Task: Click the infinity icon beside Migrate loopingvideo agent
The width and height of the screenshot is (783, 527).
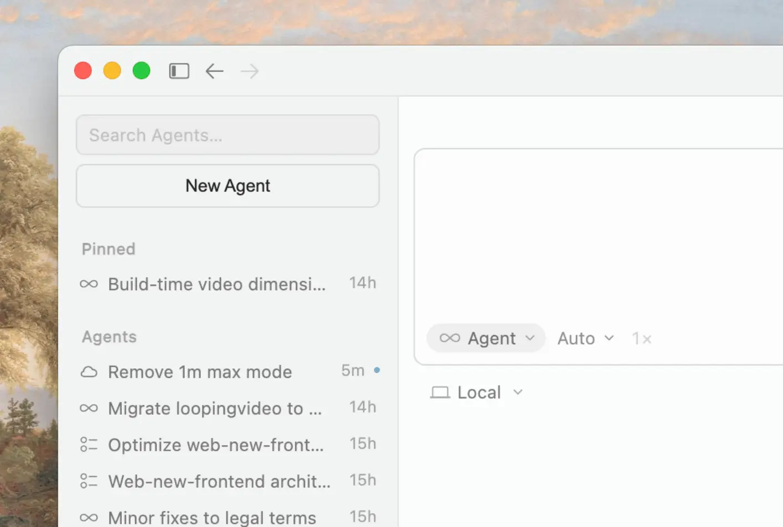Action: (x=89, y=408)
